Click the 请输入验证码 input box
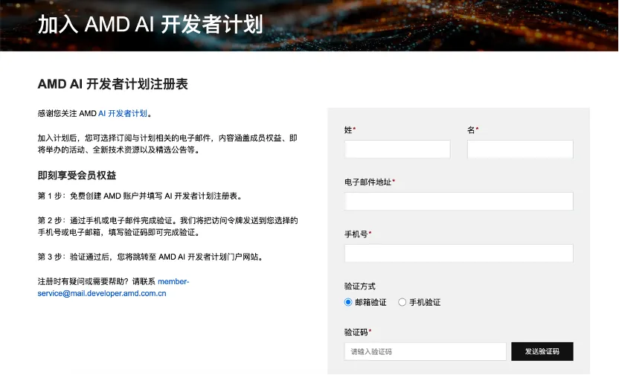Screen dimensions: 619x375 pos(425,351)
